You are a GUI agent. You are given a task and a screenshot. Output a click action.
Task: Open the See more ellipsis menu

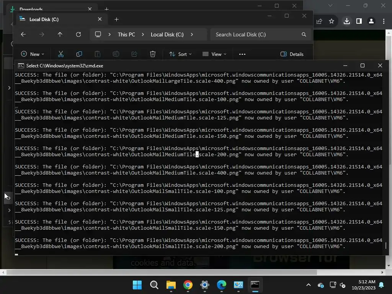(x=242, y=54)
